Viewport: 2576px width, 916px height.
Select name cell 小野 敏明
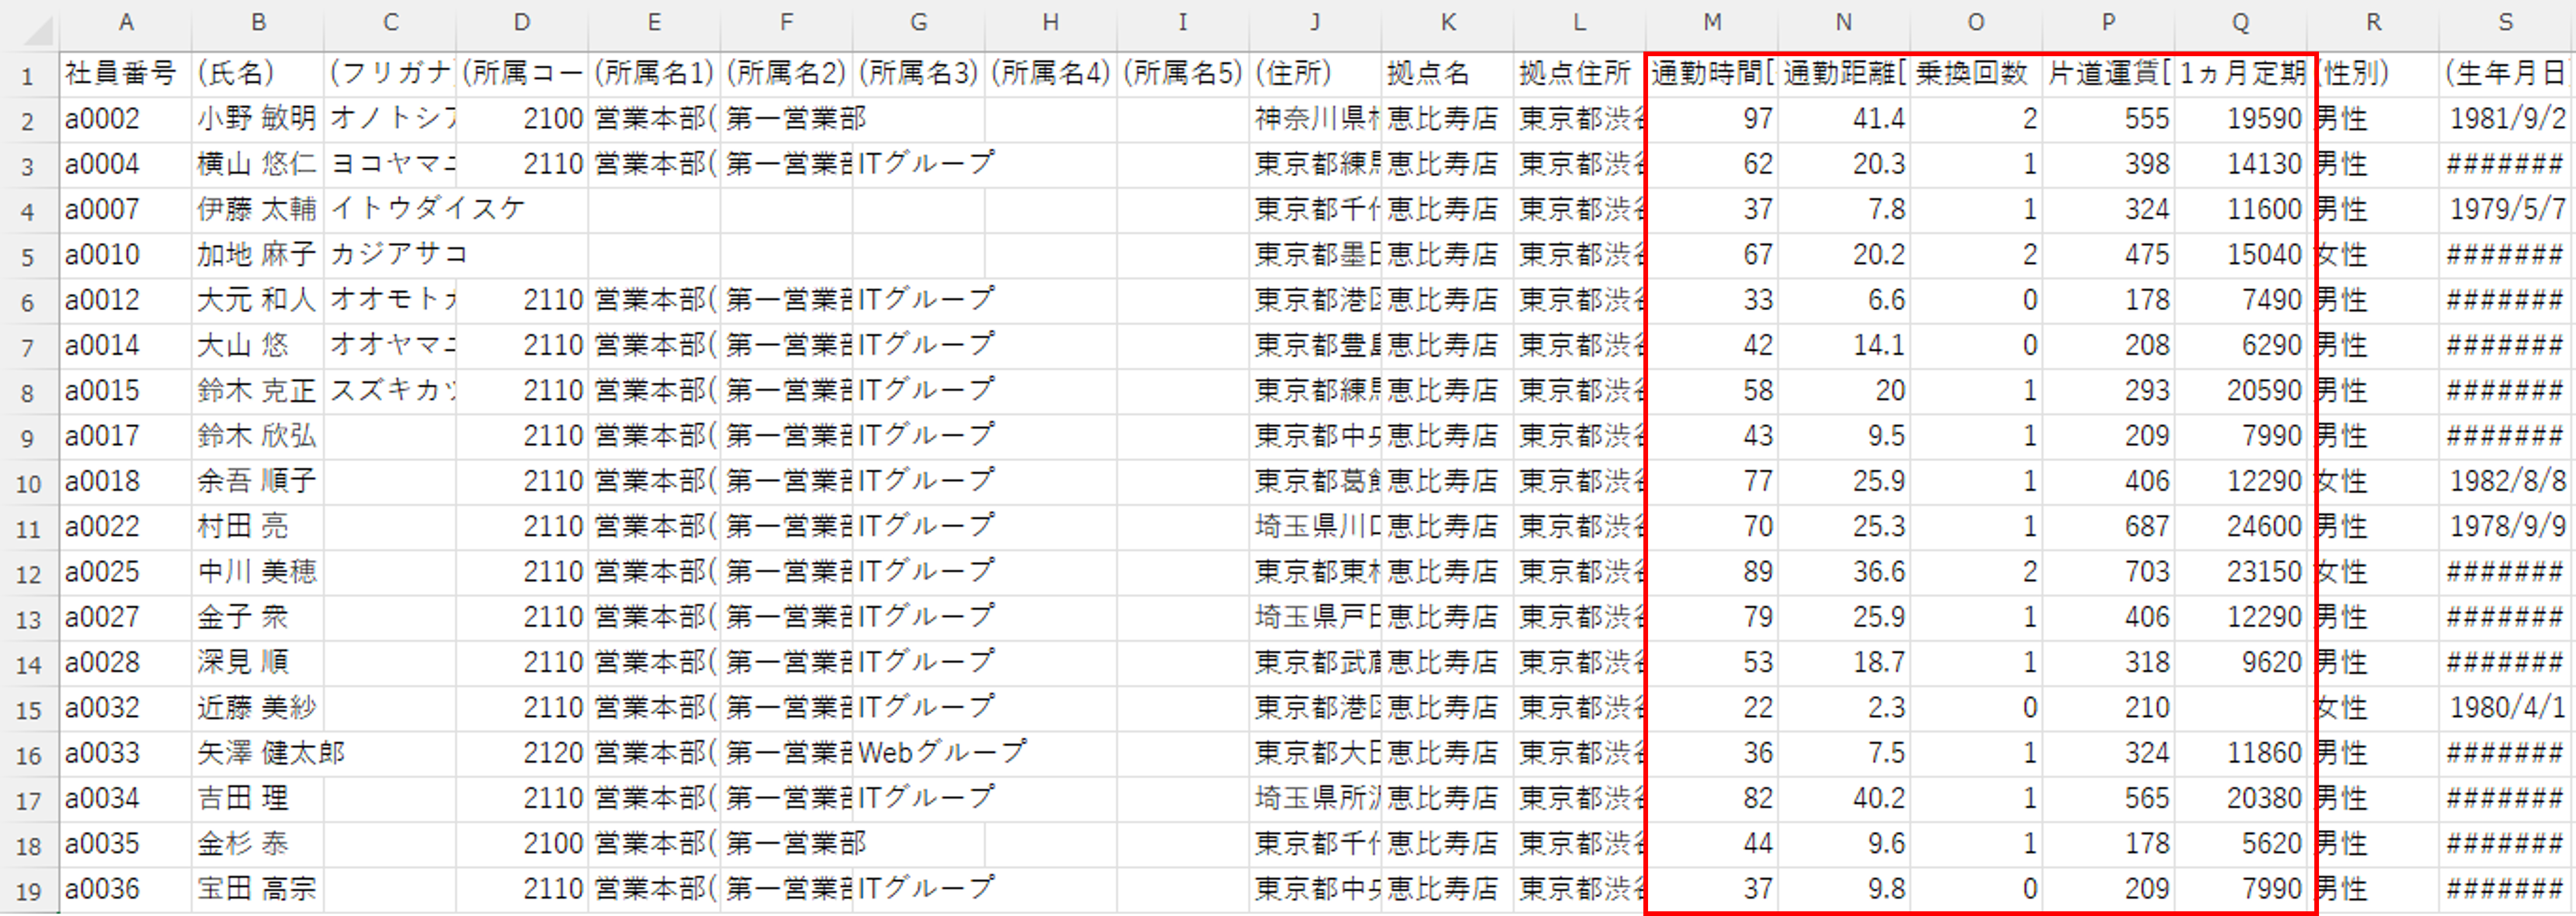257,119
